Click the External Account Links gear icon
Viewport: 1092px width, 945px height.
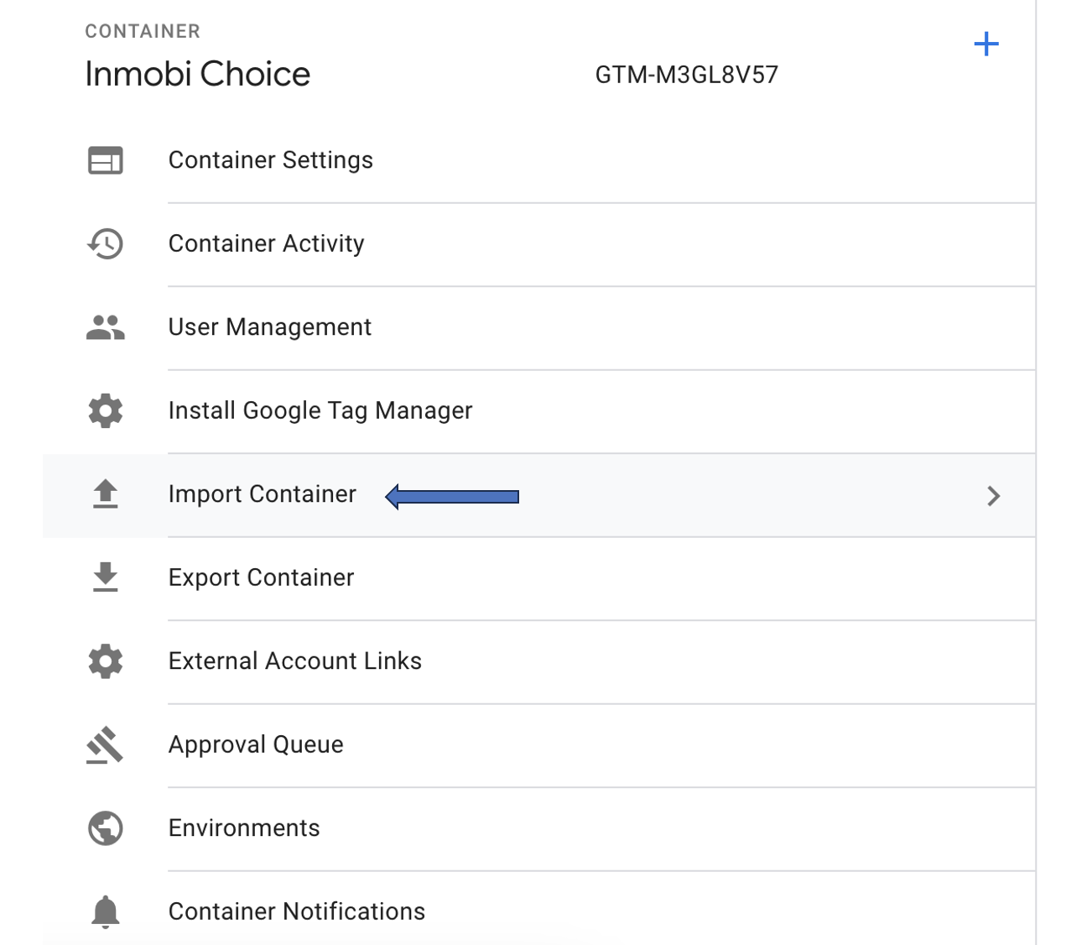click(x=106, y=661)
